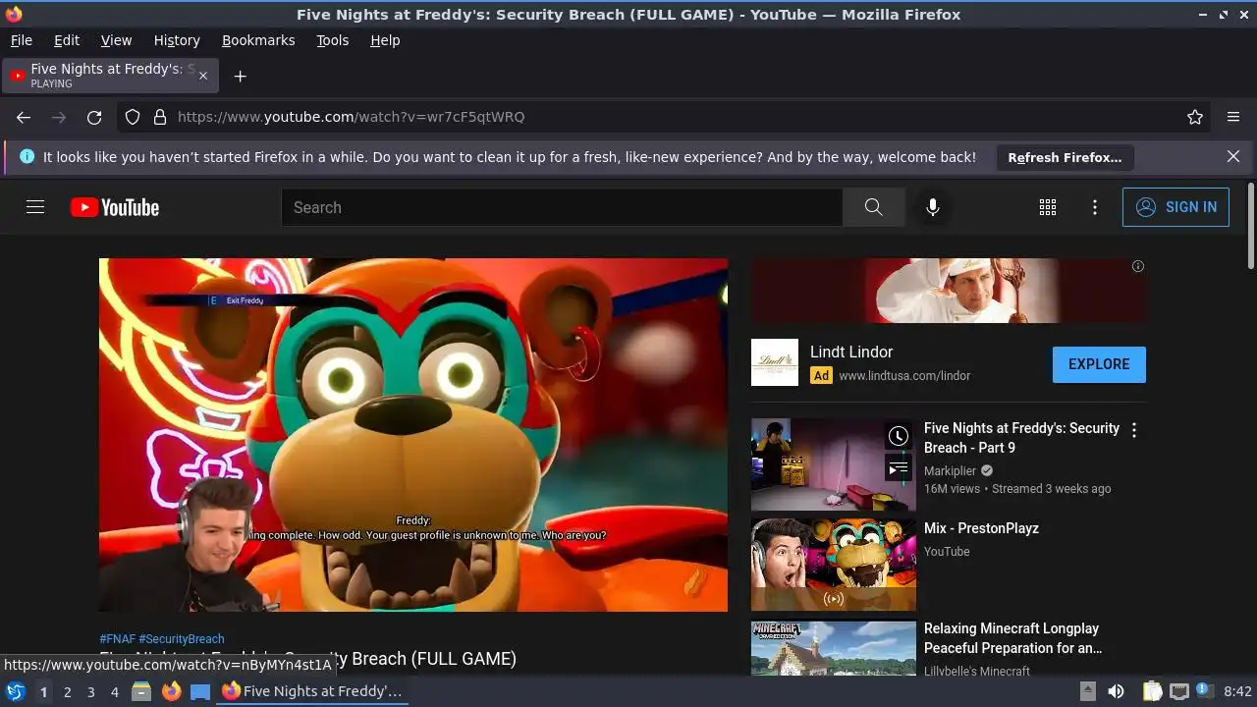Click the EXPLORE ad button

click(1099, 364)
